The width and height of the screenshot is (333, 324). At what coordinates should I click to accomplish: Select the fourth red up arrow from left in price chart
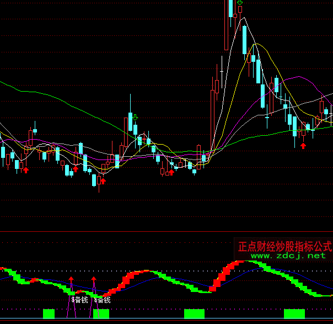point(171,172)
